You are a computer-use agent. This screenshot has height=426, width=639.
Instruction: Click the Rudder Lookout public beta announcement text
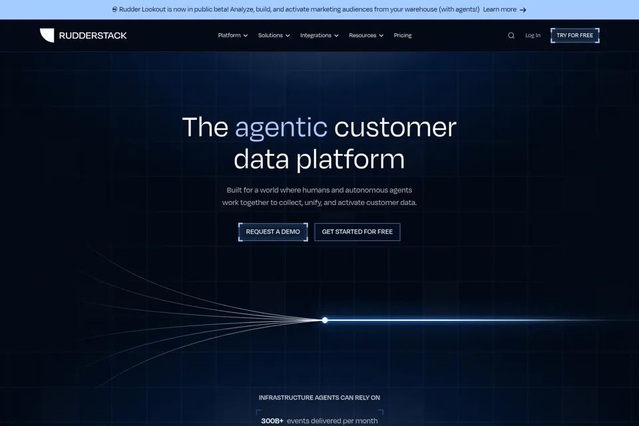(x=299, y=9)
